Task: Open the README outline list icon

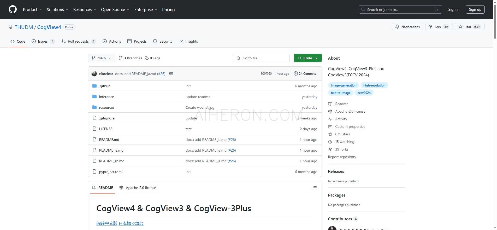Action: point(315,188)
